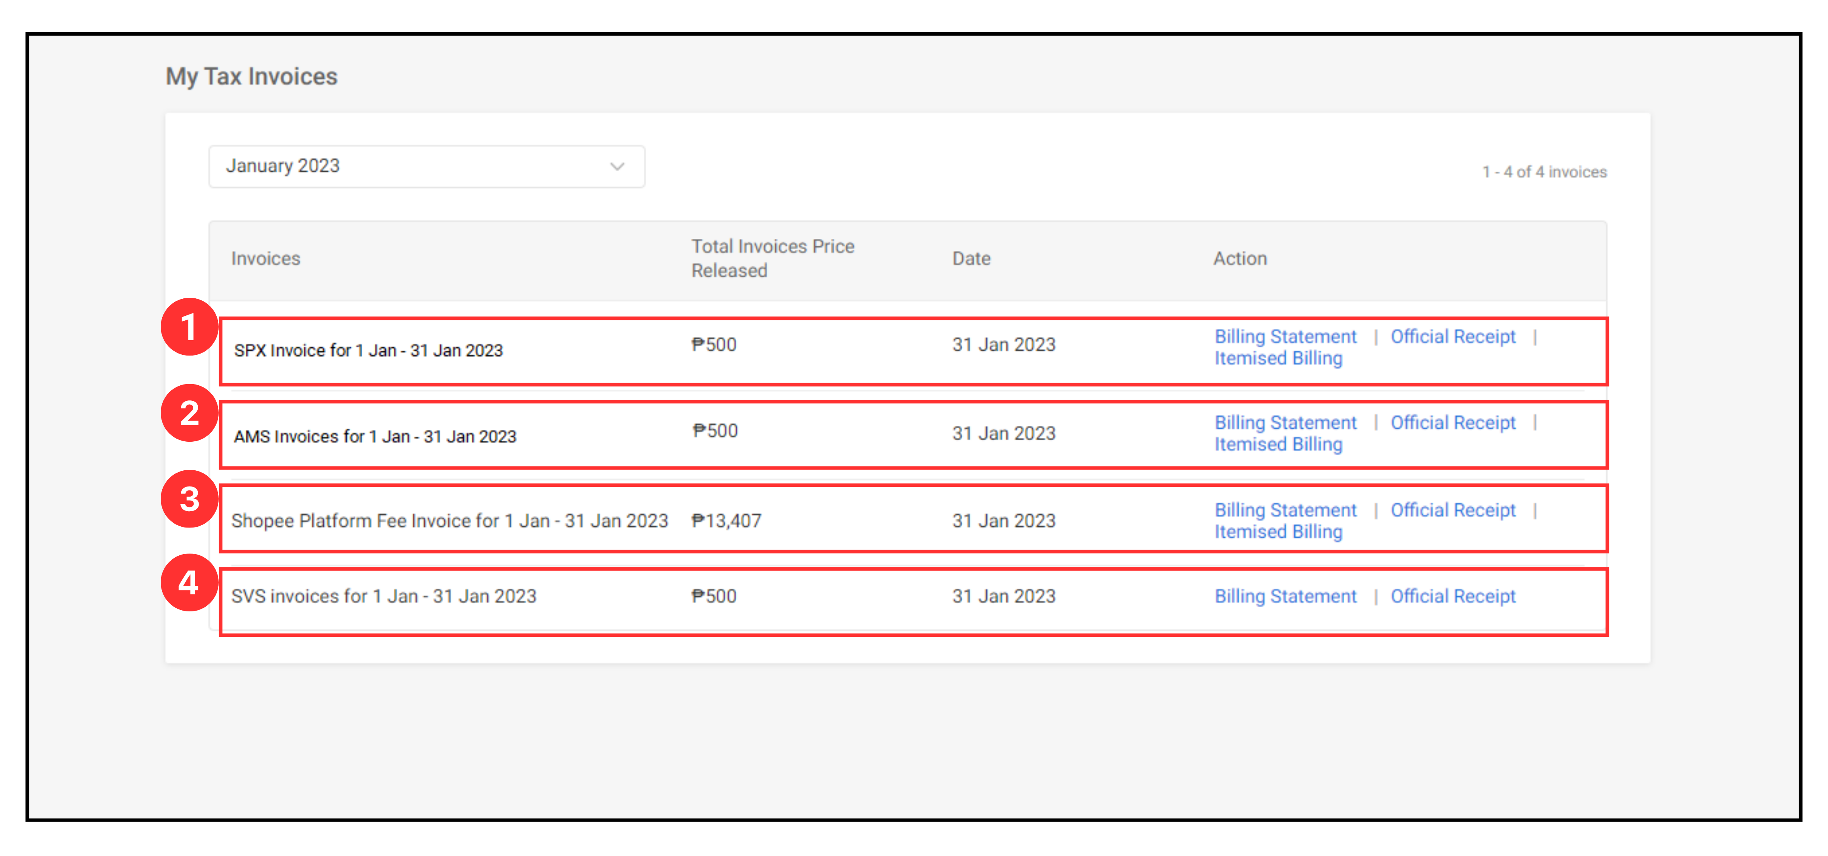Open the Billing Statement for SVS invoices

pyautogui.click(x=1285, y=596)
